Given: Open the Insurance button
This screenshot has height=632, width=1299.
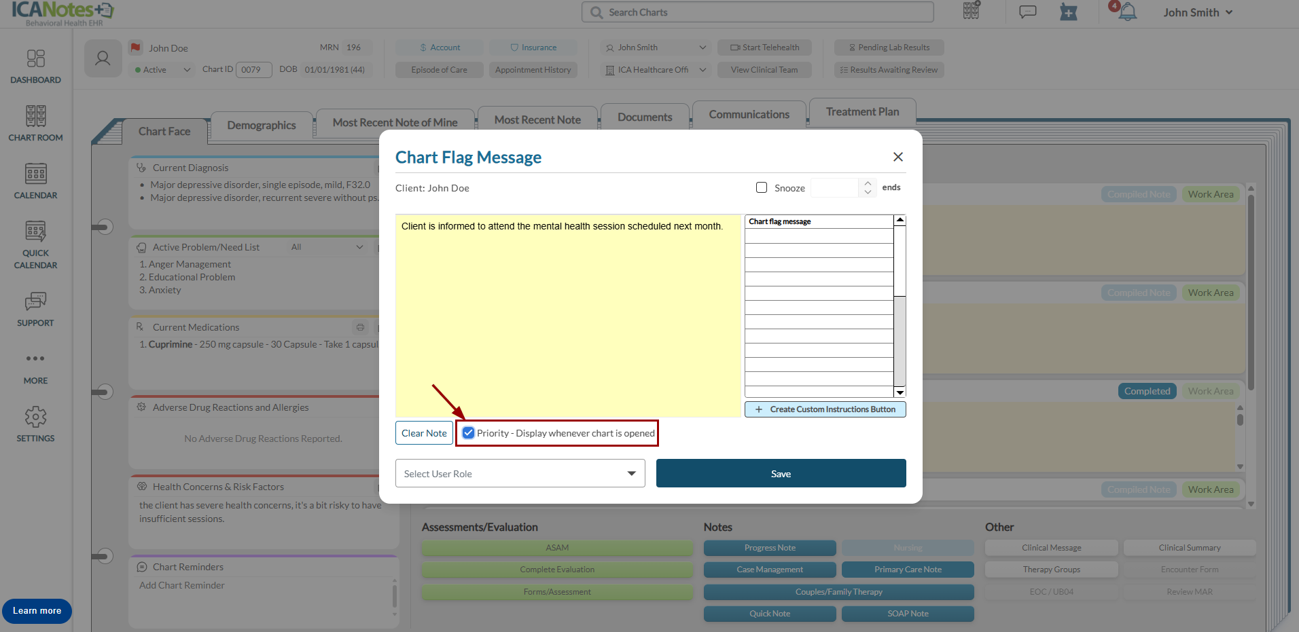Looking at the screenshot, I should [x=533, y=48].
